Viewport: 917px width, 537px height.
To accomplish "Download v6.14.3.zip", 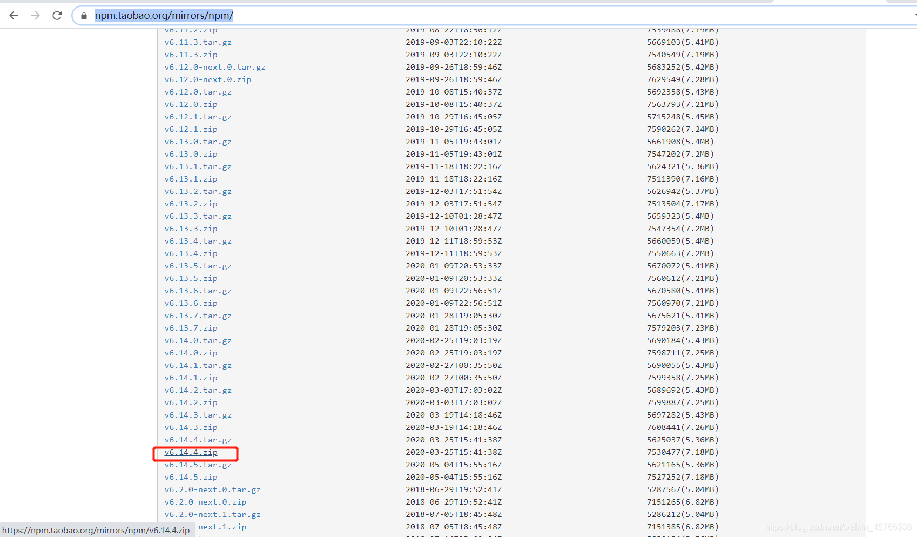I will [191, 427].
